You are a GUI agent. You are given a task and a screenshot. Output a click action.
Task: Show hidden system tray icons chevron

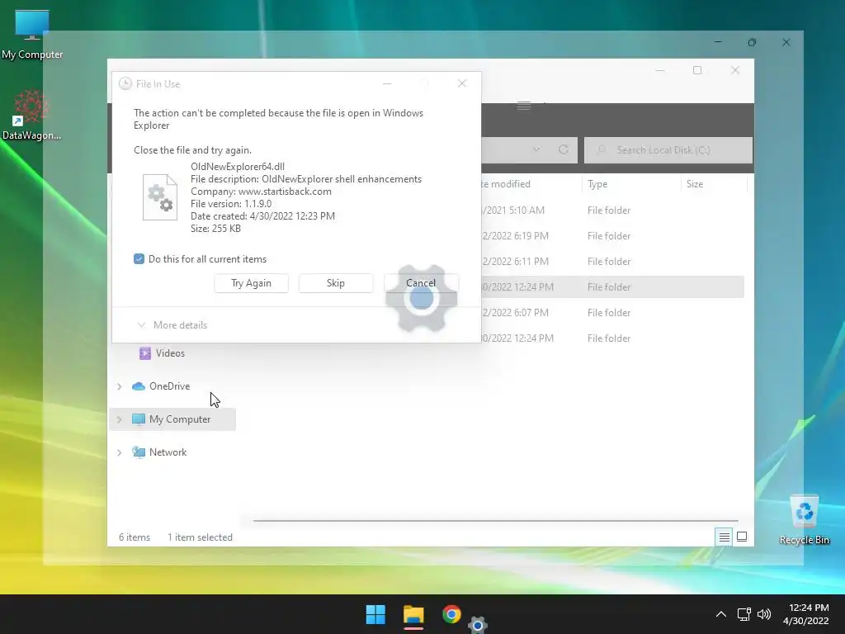pyautogui.click(x=720, y=614)
